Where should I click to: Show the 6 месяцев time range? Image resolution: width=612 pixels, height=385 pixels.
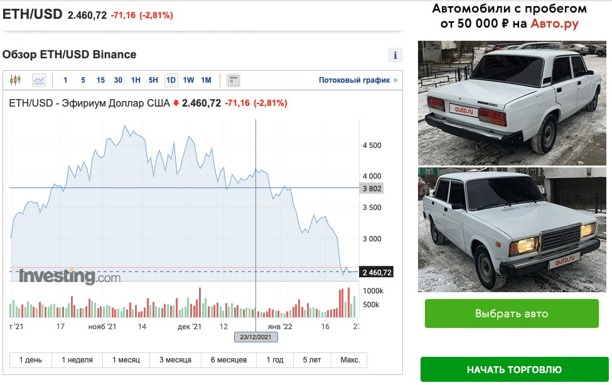tap(228, 360)
